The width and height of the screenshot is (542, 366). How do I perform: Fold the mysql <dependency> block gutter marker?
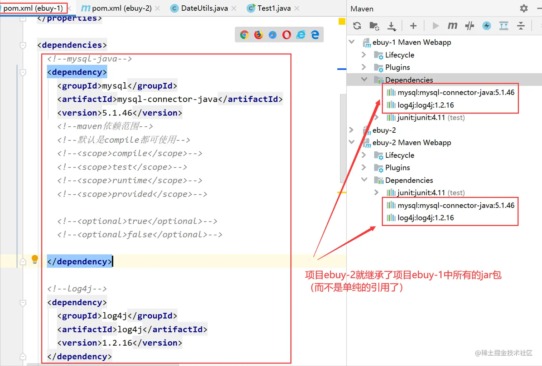23,72
